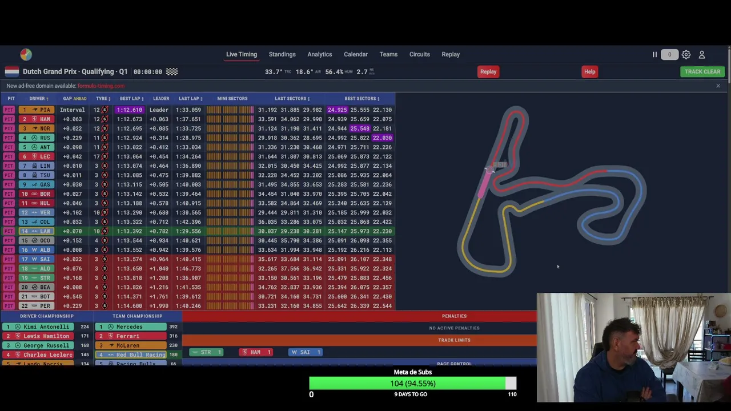Open the user account icon

tap(702, 54)
